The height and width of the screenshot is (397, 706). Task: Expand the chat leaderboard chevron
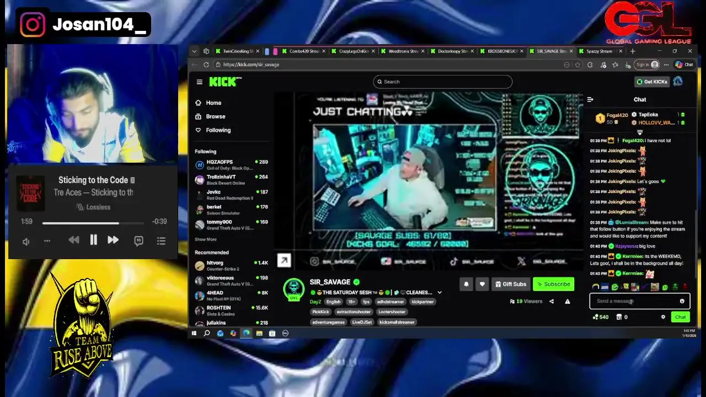click(640, 132)
